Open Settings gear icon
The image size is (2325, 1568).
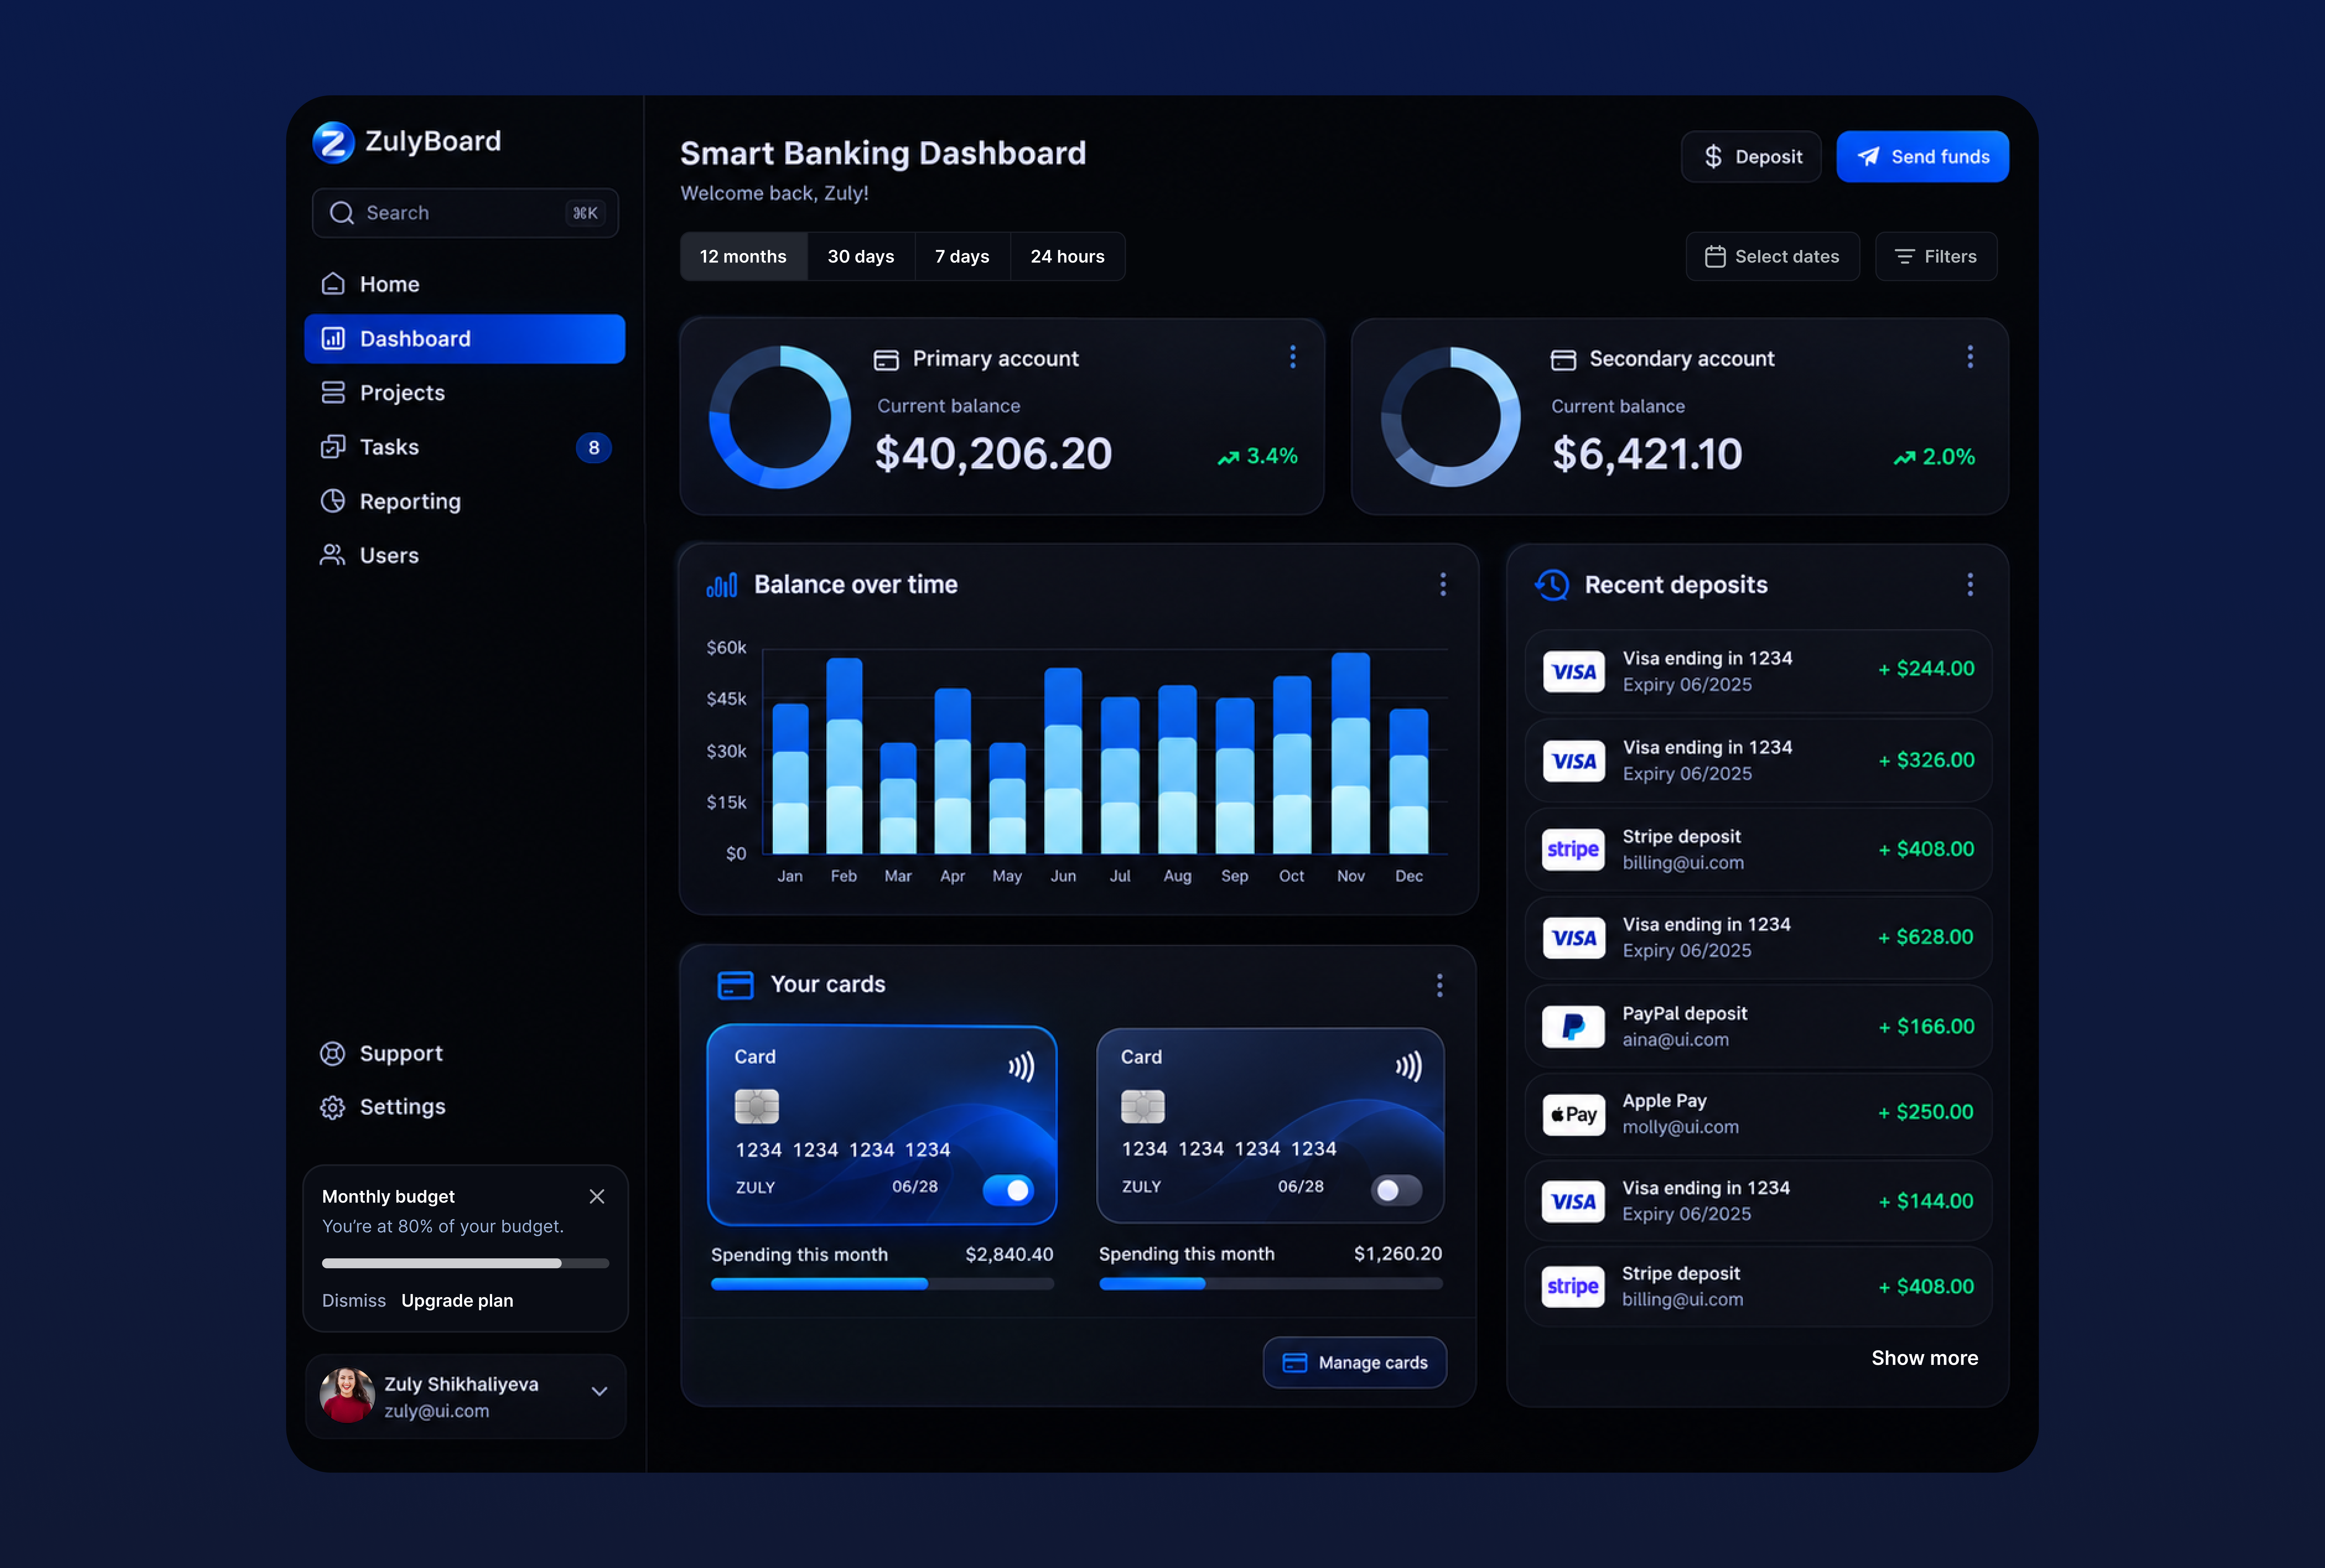[332, 1107]
